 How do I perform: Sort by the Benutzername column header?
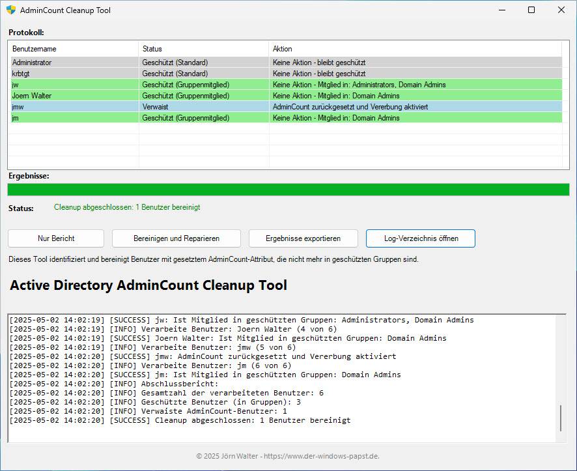[x=35, y=49]
